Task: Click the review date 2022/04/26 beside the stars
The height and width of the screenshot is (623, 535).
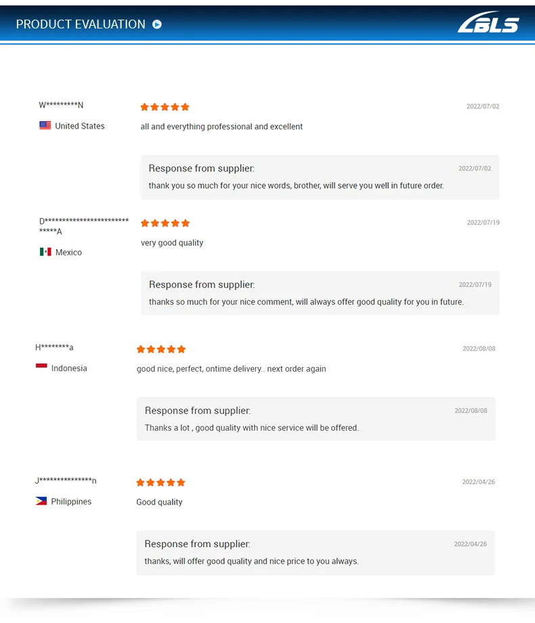Action: click(x=479, y=482)
